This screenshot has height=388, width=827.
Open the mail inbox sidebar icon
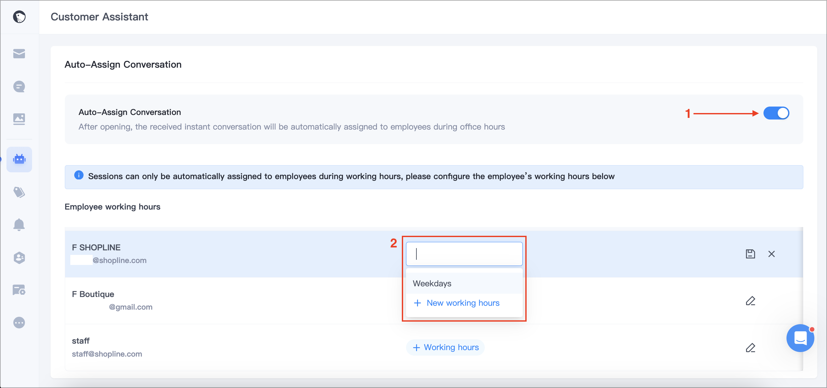19,54
